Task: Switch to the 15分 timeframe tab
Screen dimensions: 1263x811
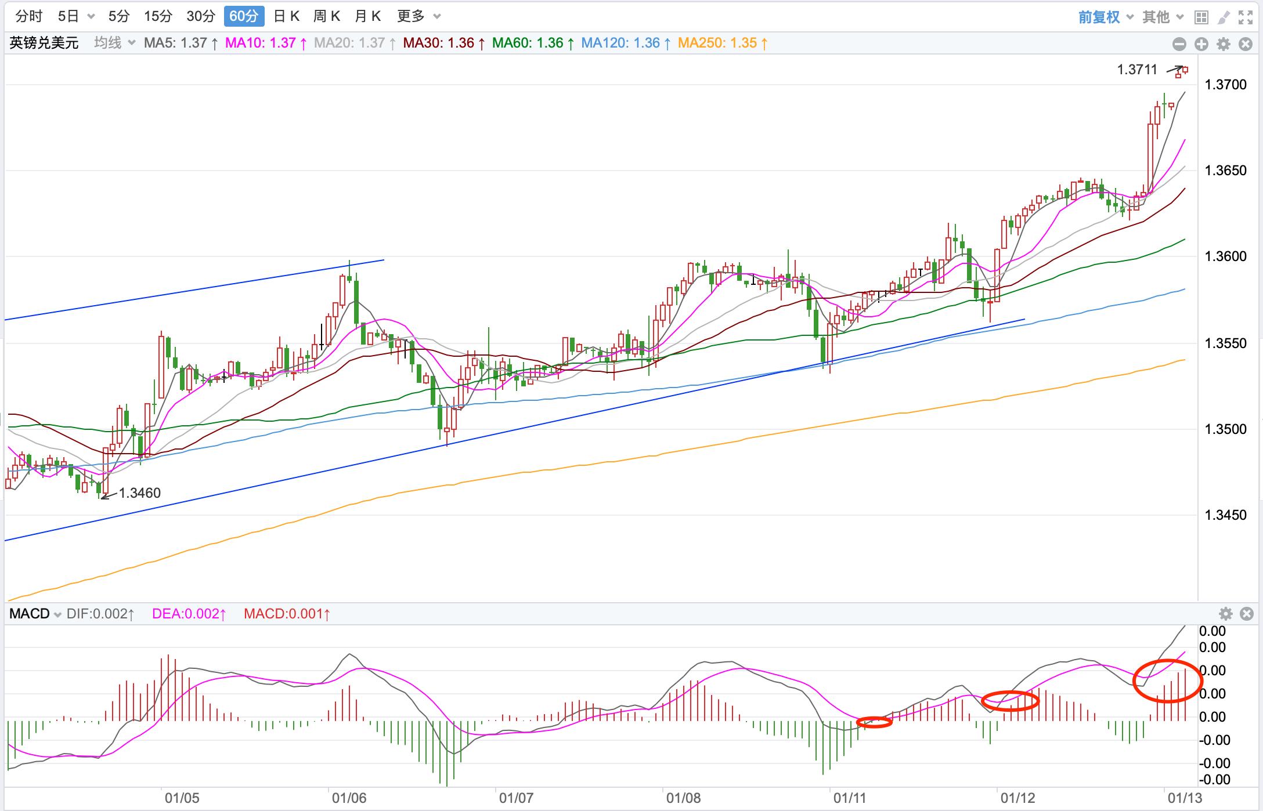Action: [x=158, y=16]
